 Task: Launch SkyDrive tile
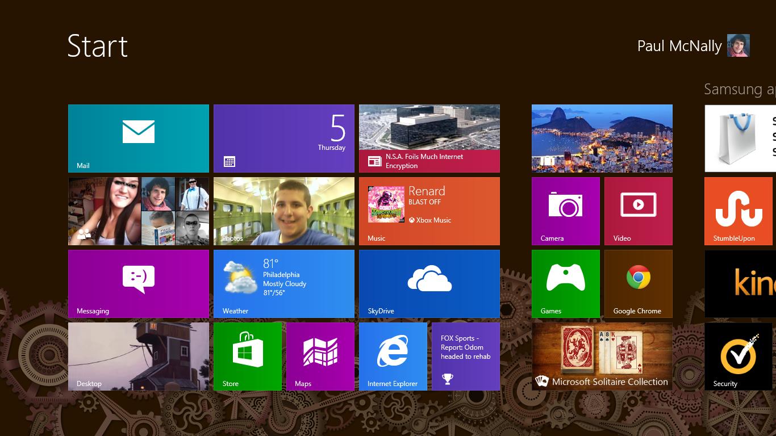(429, 284)
